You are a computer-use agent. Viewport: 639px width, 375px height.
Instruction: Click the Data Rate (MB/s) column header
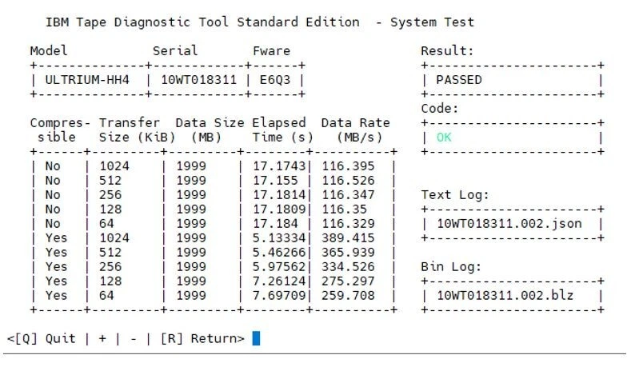355,130
